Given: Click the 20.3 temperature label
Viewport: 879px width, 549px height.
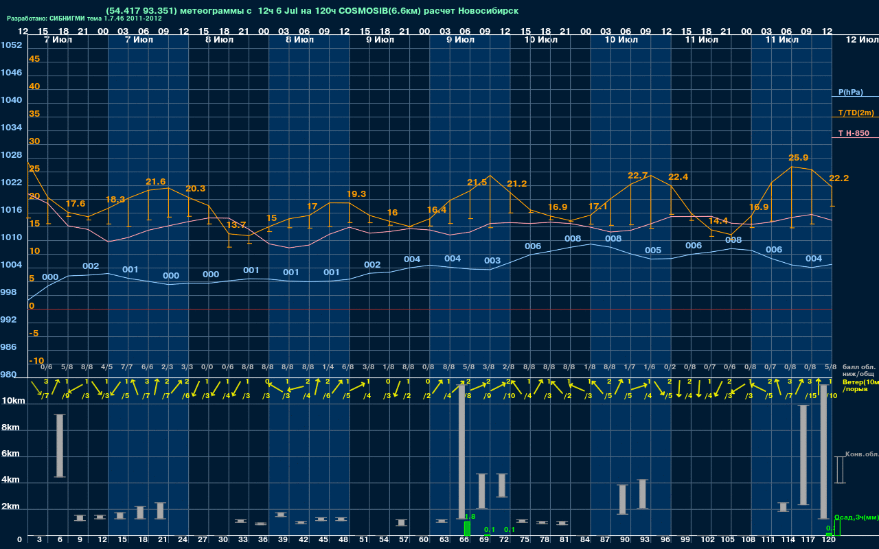Looking at the screenshot, I should tap(196, 189).
